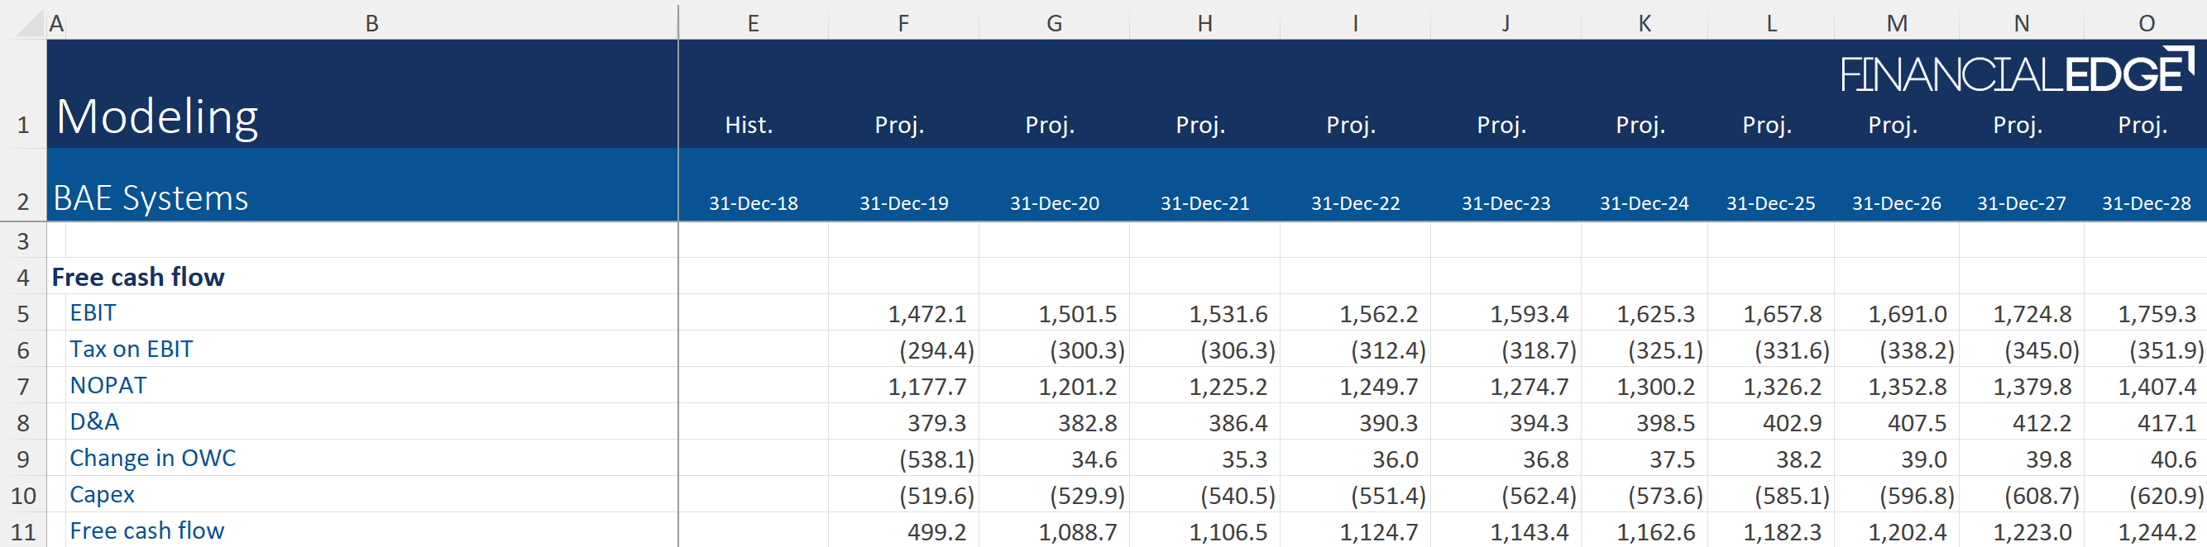2207x547 pixels.
Task: Select free cash flow value 1,244.2
Action: 2157,532
